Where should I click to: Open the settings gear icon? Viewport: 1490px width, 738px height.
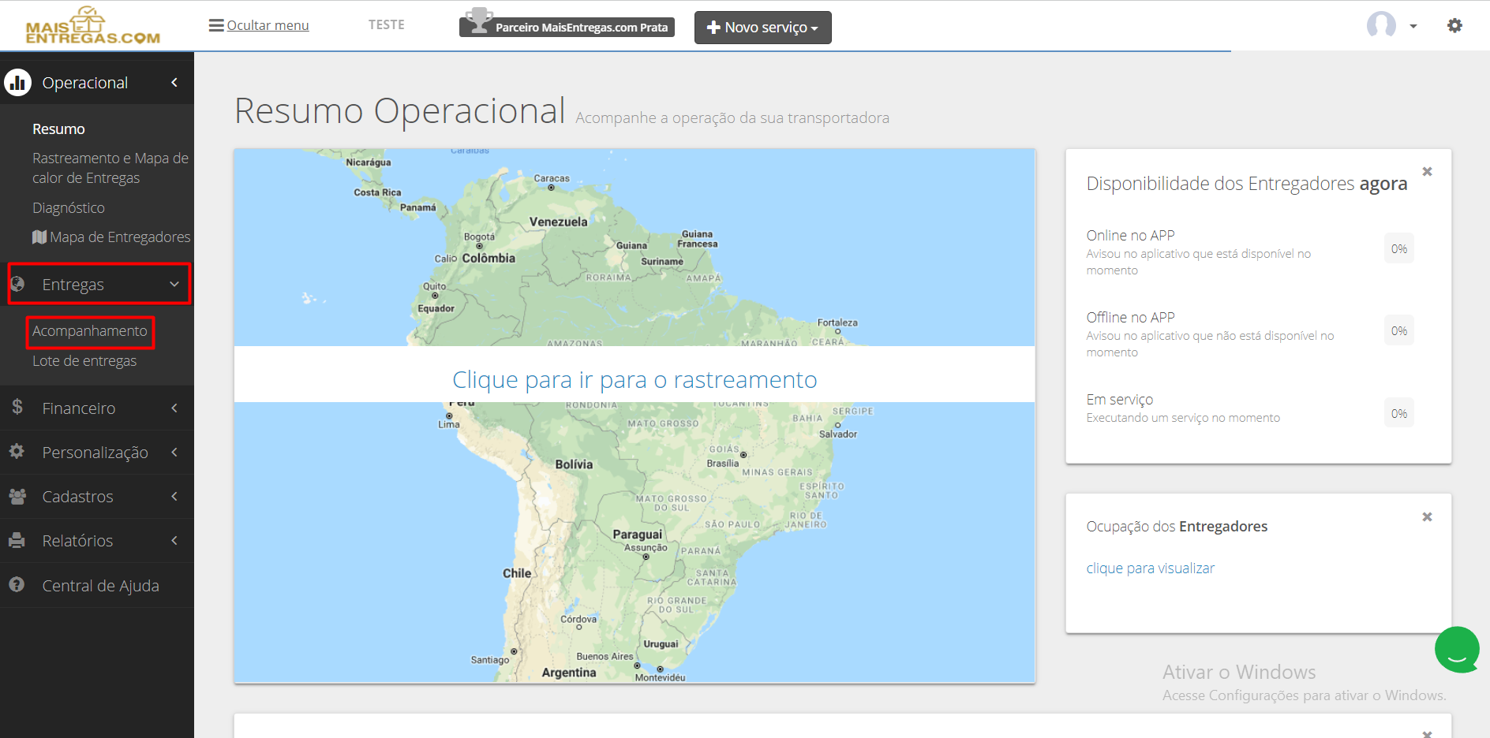pos(1454,25)
